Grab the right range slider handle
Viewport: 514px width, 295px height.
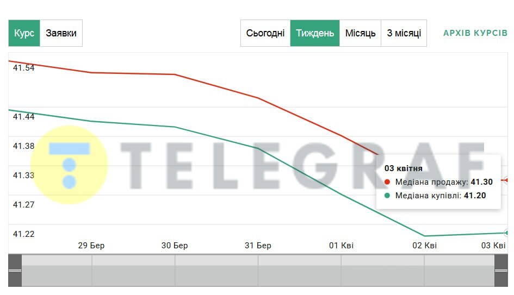[x=501, y=271]
